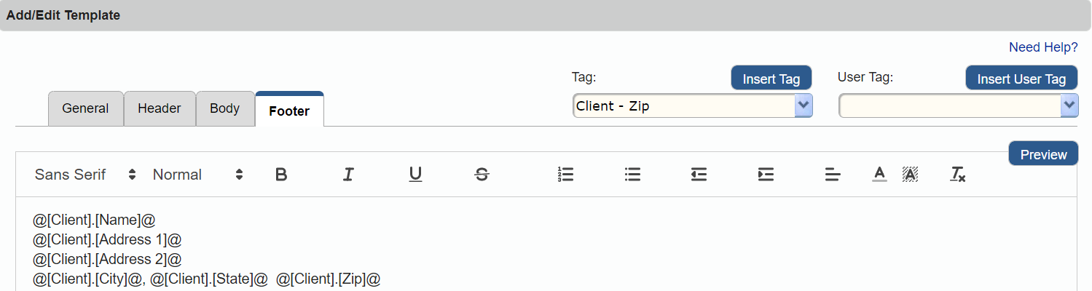This screenshot has width=1092, height=291.
Task: Switch to the General tab
Action: (x=85, y=108)
